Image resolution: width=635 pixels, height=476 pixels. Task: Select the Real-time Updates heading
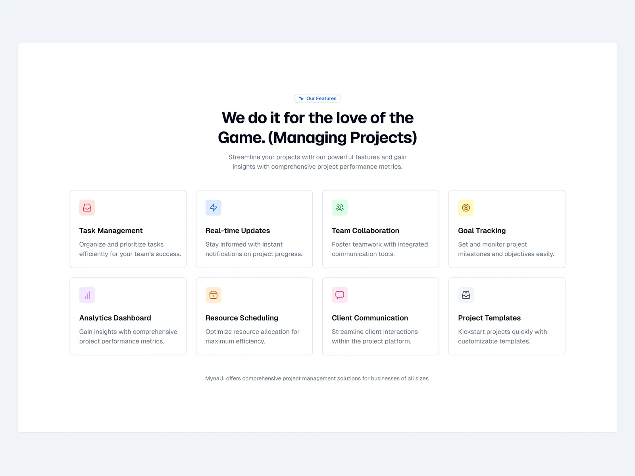tap(238, 230)
